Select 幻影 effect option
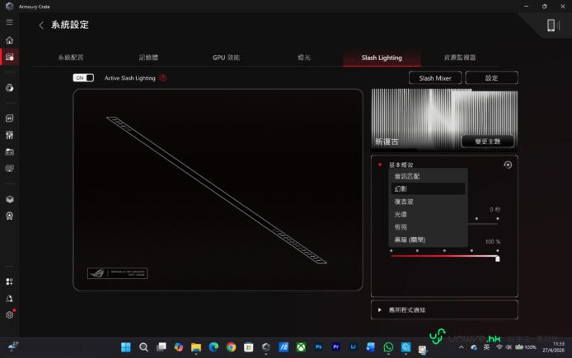 [429, 188]
